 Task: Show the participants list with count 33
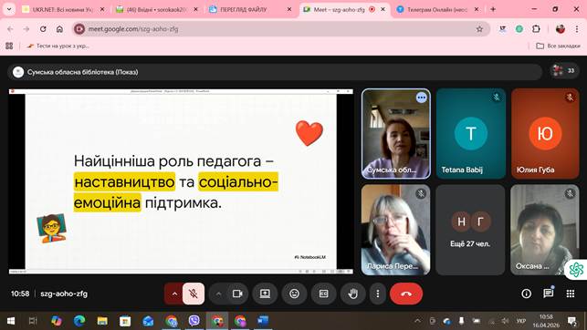click(565, 70)
